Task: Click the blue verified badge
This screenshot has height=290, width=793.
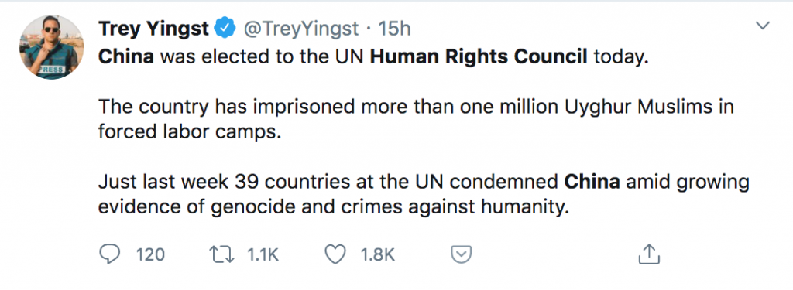Action: [x=225, y=29]
